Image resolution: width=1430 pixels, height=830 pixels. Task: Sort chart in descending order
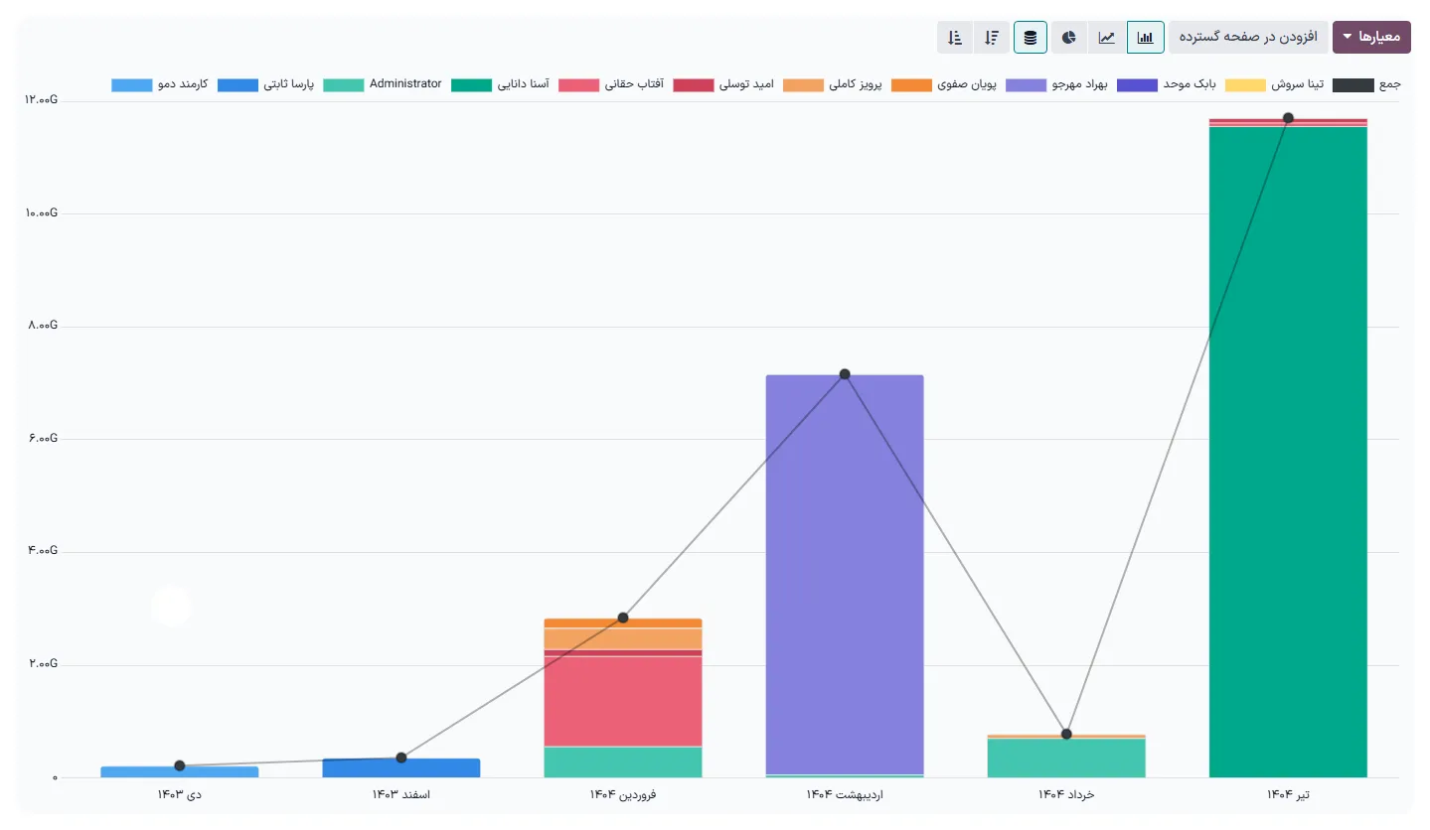[x=992, y=38]
